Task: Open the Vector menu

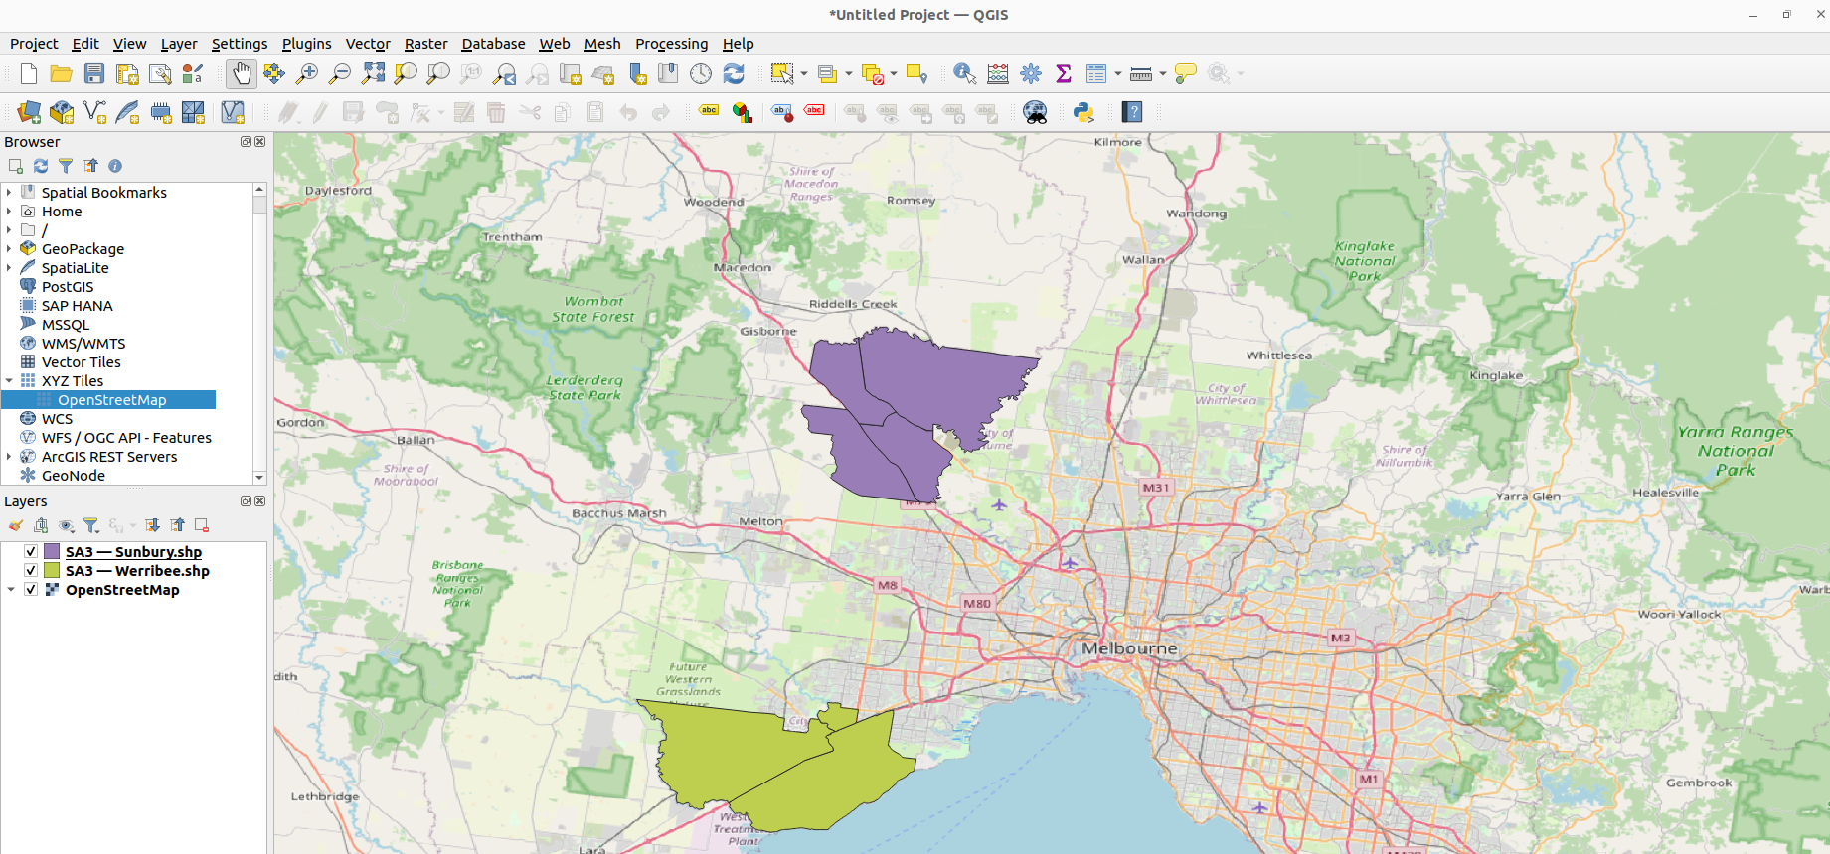Action: (367, 44)
